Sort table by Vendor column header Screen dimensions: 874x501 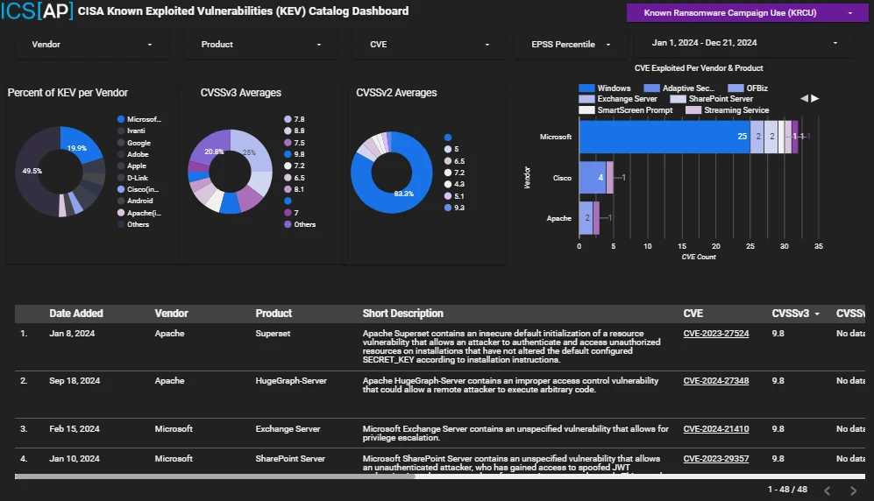(x=171, y=314)
